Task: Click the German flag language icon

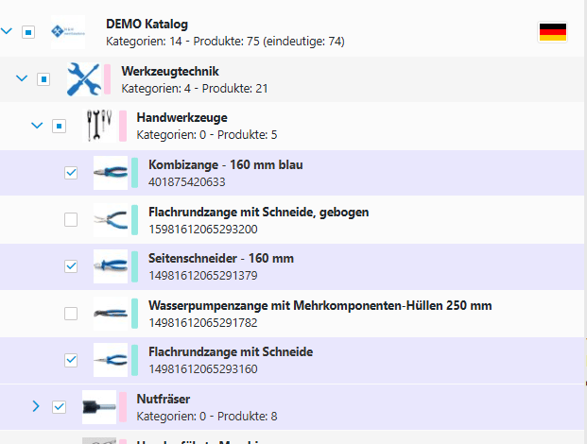Action: pyautogui.click(x=553, y=32)
